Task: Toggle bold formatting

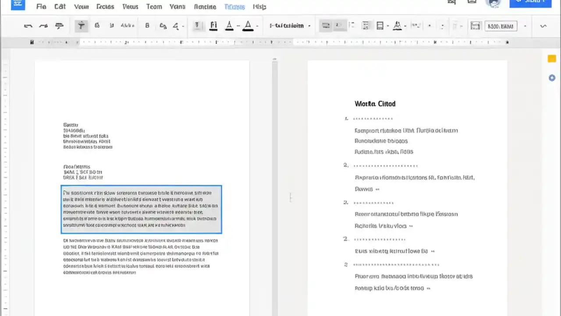Action: 147,25
